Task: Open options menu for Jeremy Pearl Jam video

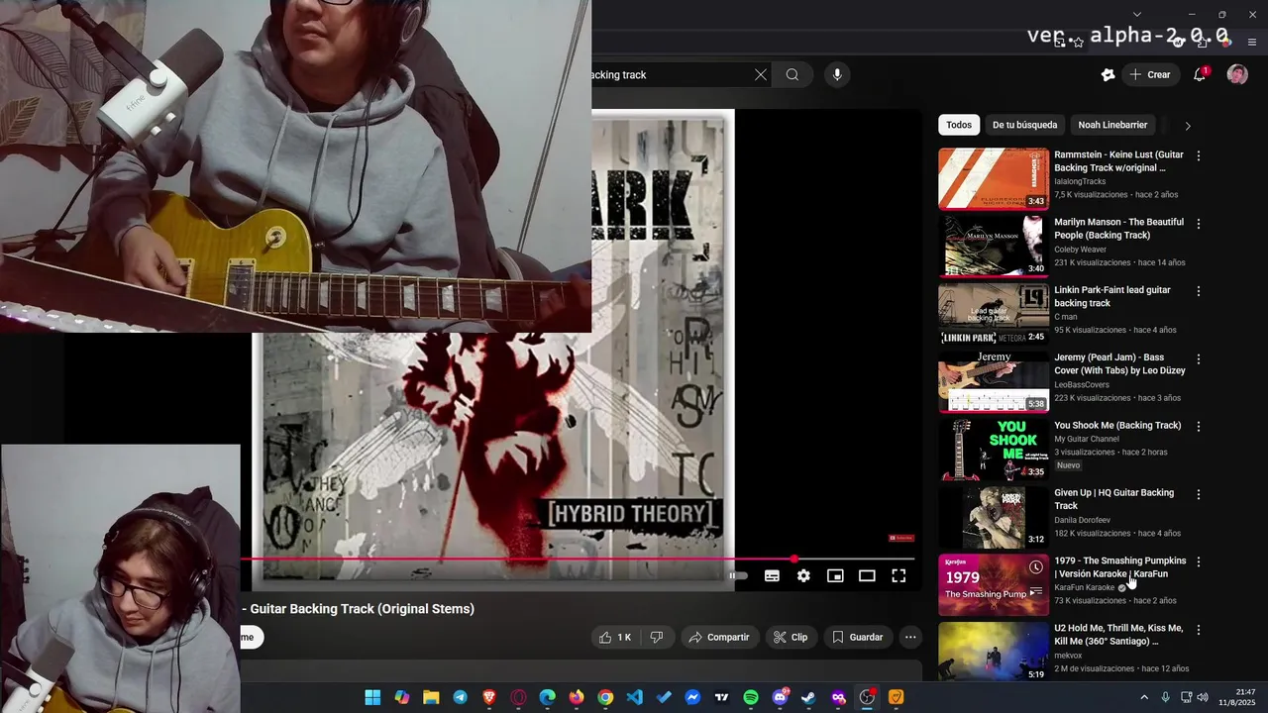Action: [1199, 358]
